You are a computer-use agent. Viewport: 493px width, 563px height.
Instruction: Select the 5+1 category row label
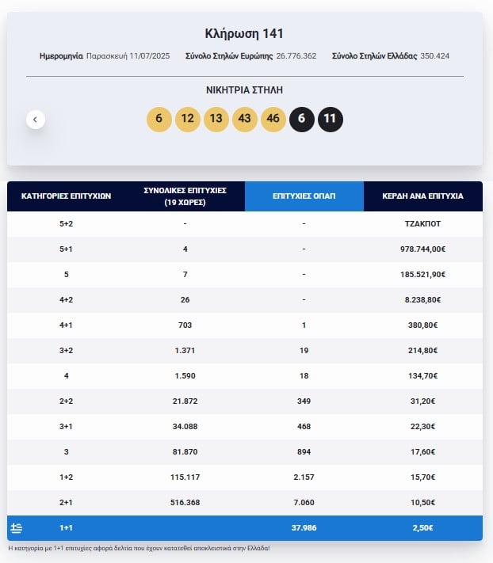[66, 249]
